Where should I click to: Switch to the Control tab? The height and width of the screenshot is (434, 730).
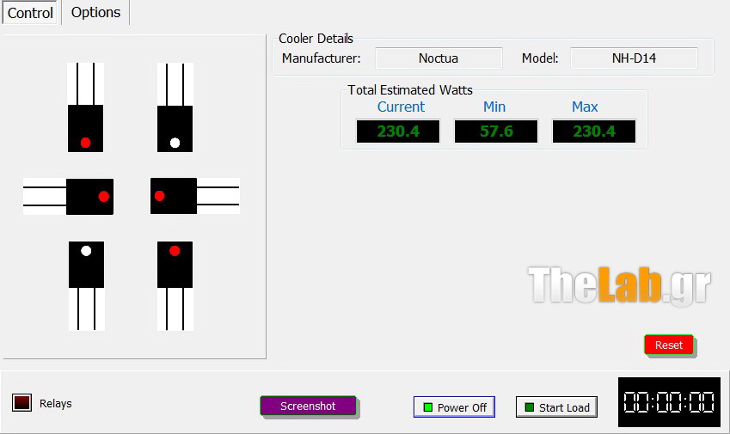point(30,13)
